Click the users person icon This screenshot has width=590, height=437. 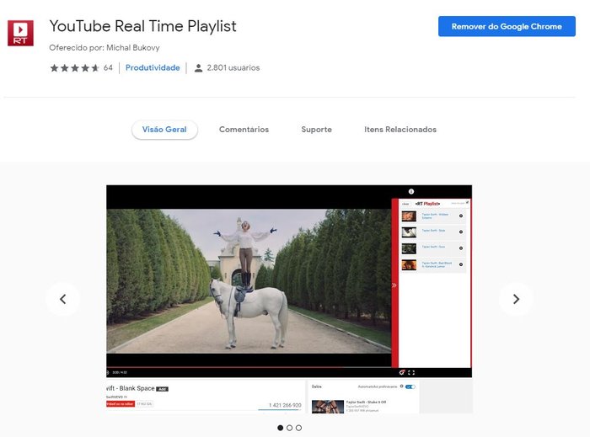pyautogui.click(x=198, y=68)
